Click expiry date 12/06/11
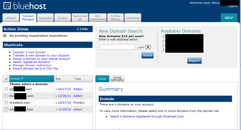This screenshot has height=130, width=241. [64, 96]
